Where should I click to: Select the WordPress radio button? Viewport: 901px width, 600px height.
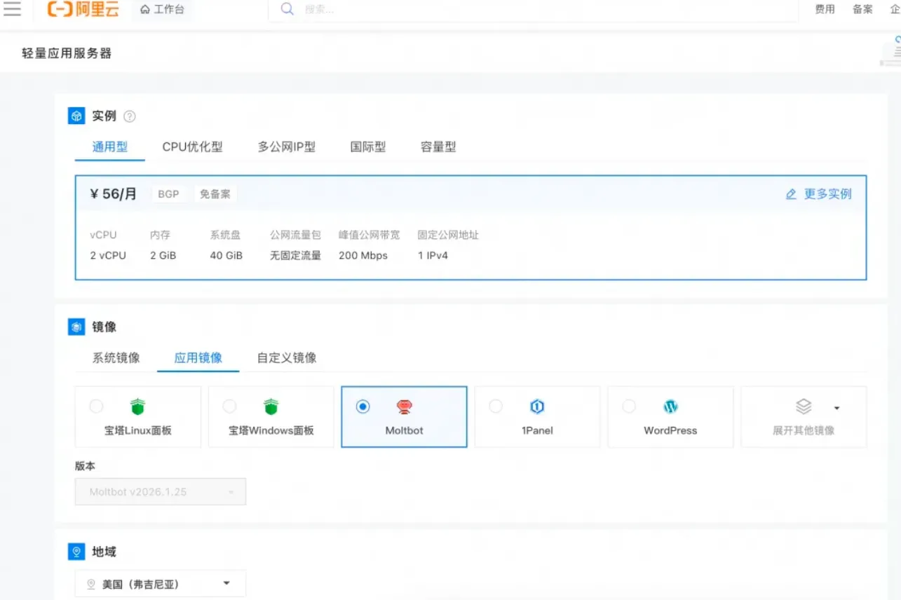coord(629,407)
